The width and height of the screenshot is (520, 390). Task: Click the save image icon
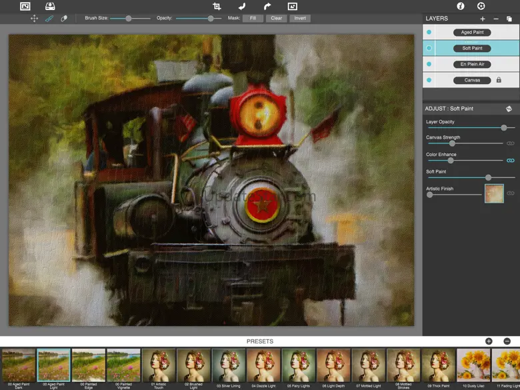pyautogui.click(x=50, y=6)
